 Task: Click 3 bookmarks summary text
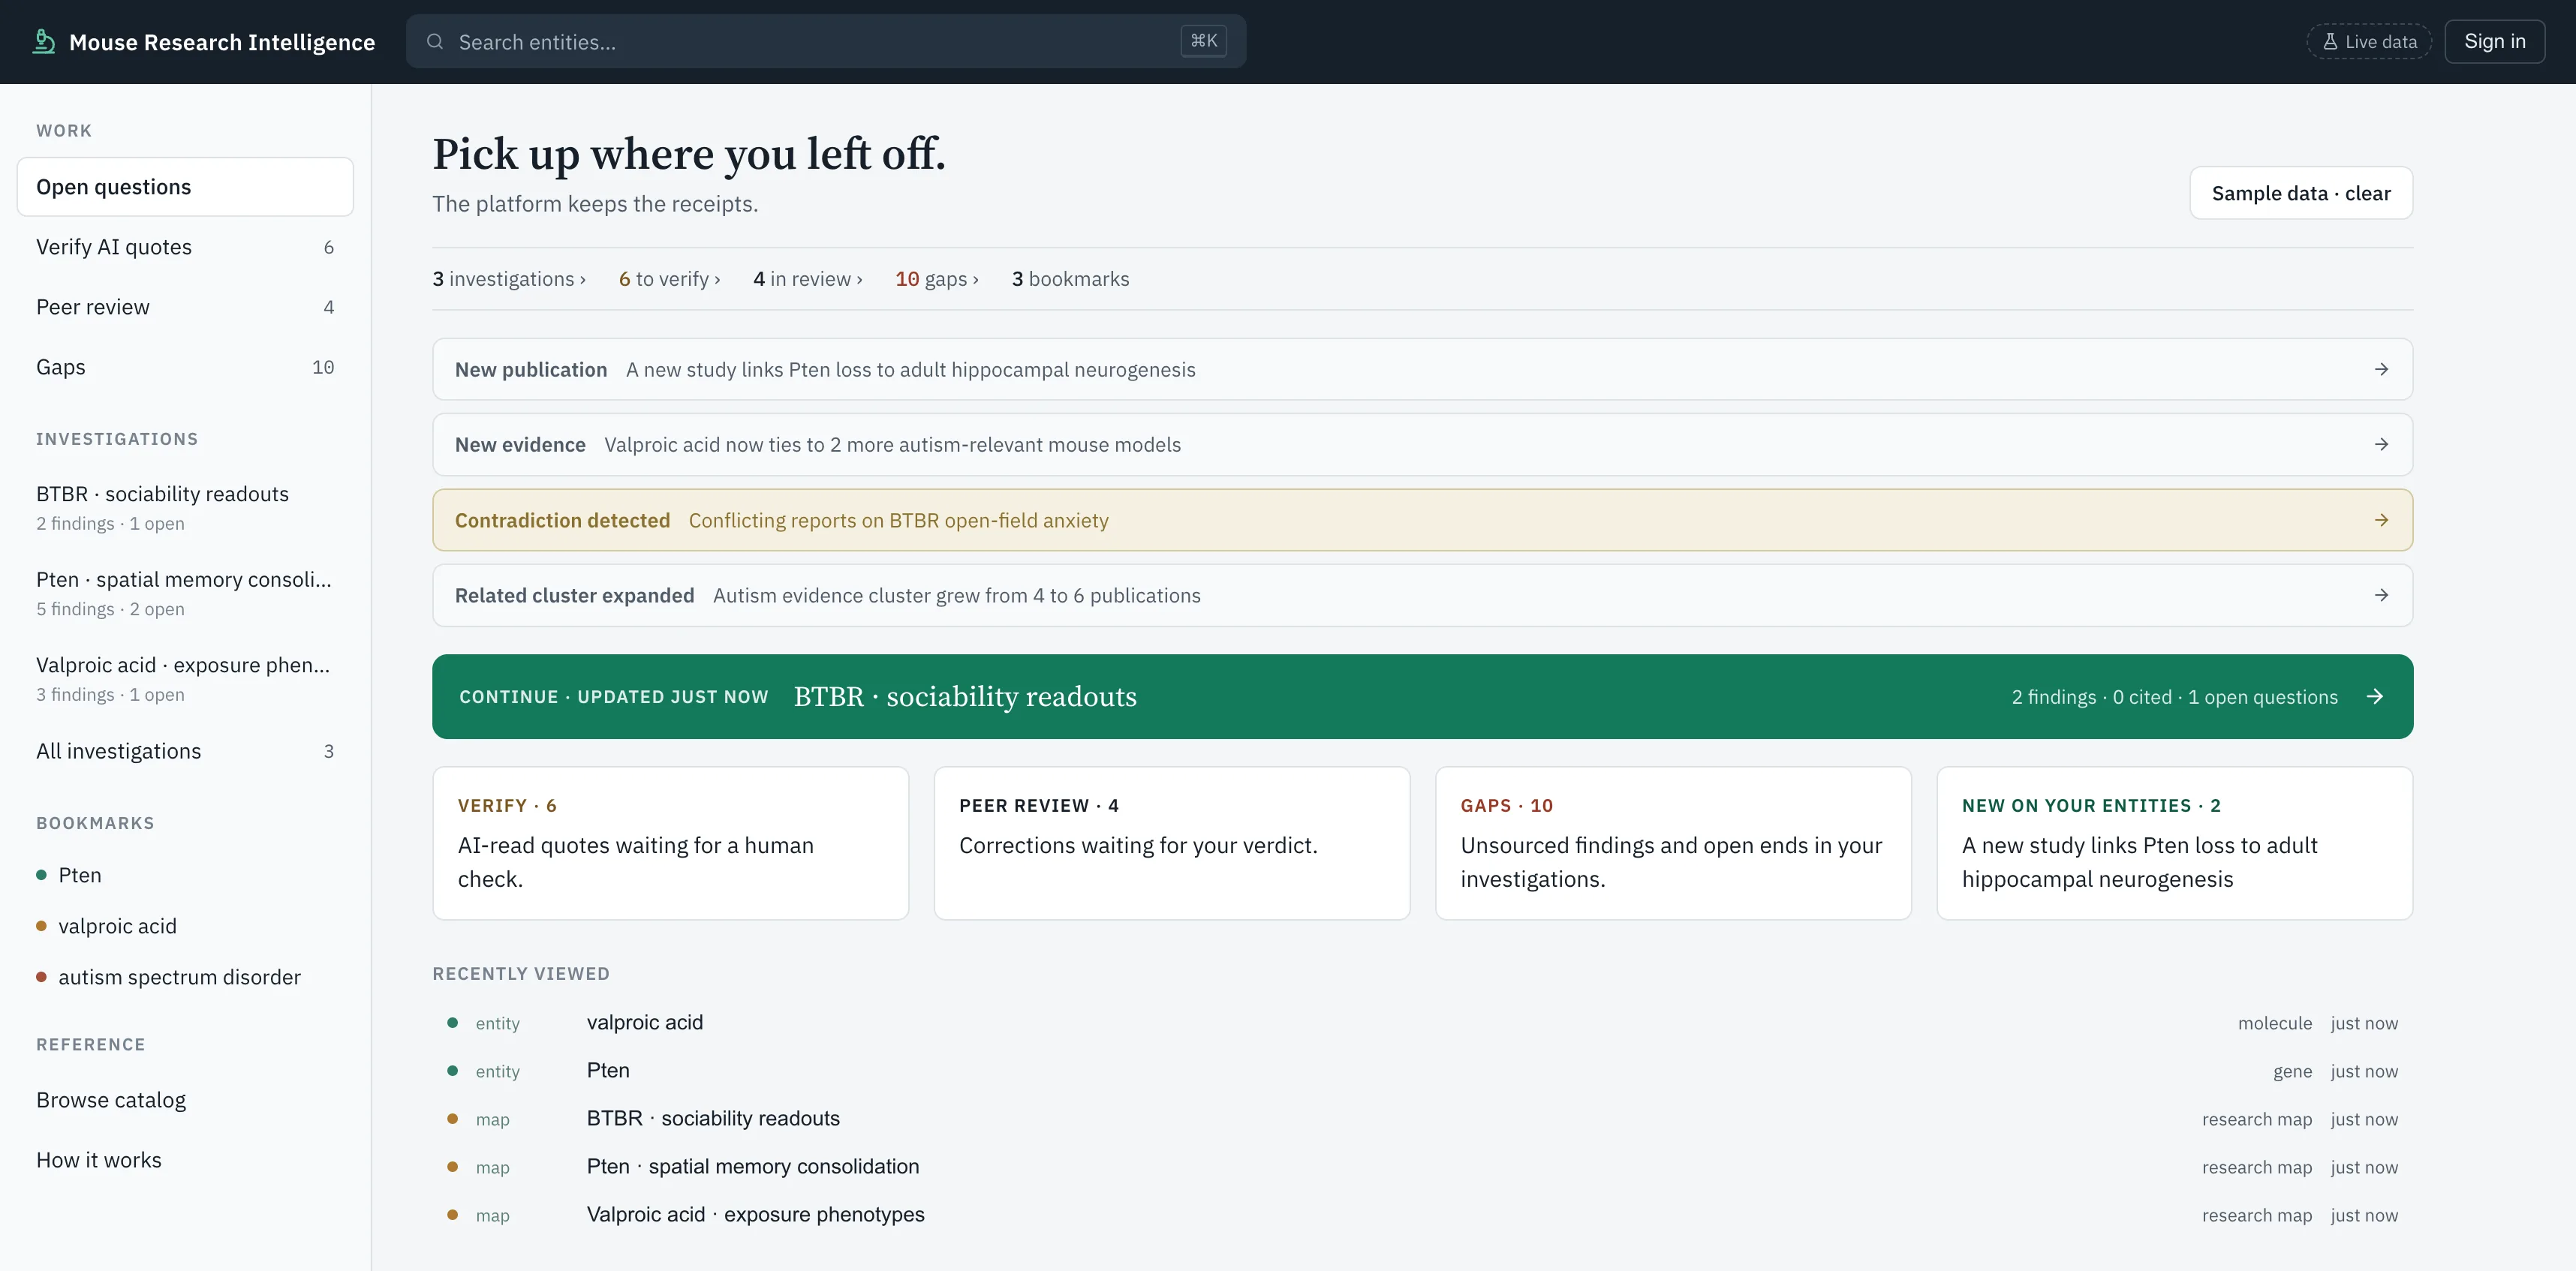pyautogui.click(x=1070, y=279)
